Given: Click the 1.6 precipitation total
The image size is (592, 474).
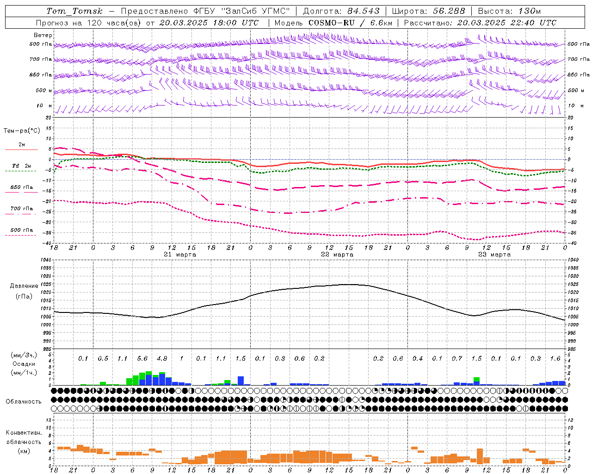Looking at the screenshot, I should point(555,359).
